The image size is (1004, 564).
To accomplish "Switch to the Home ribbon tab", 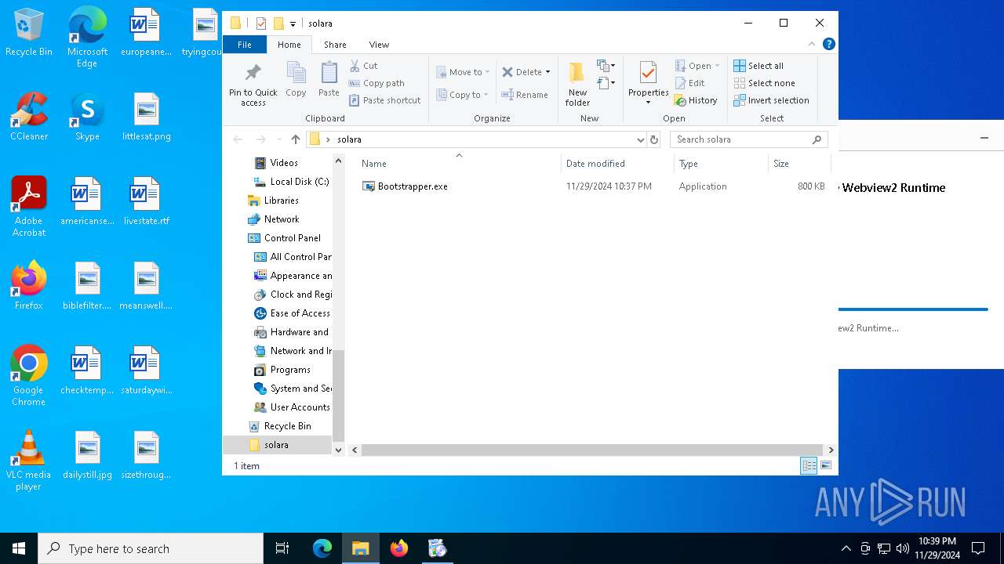I will click(x=289, y=45).
